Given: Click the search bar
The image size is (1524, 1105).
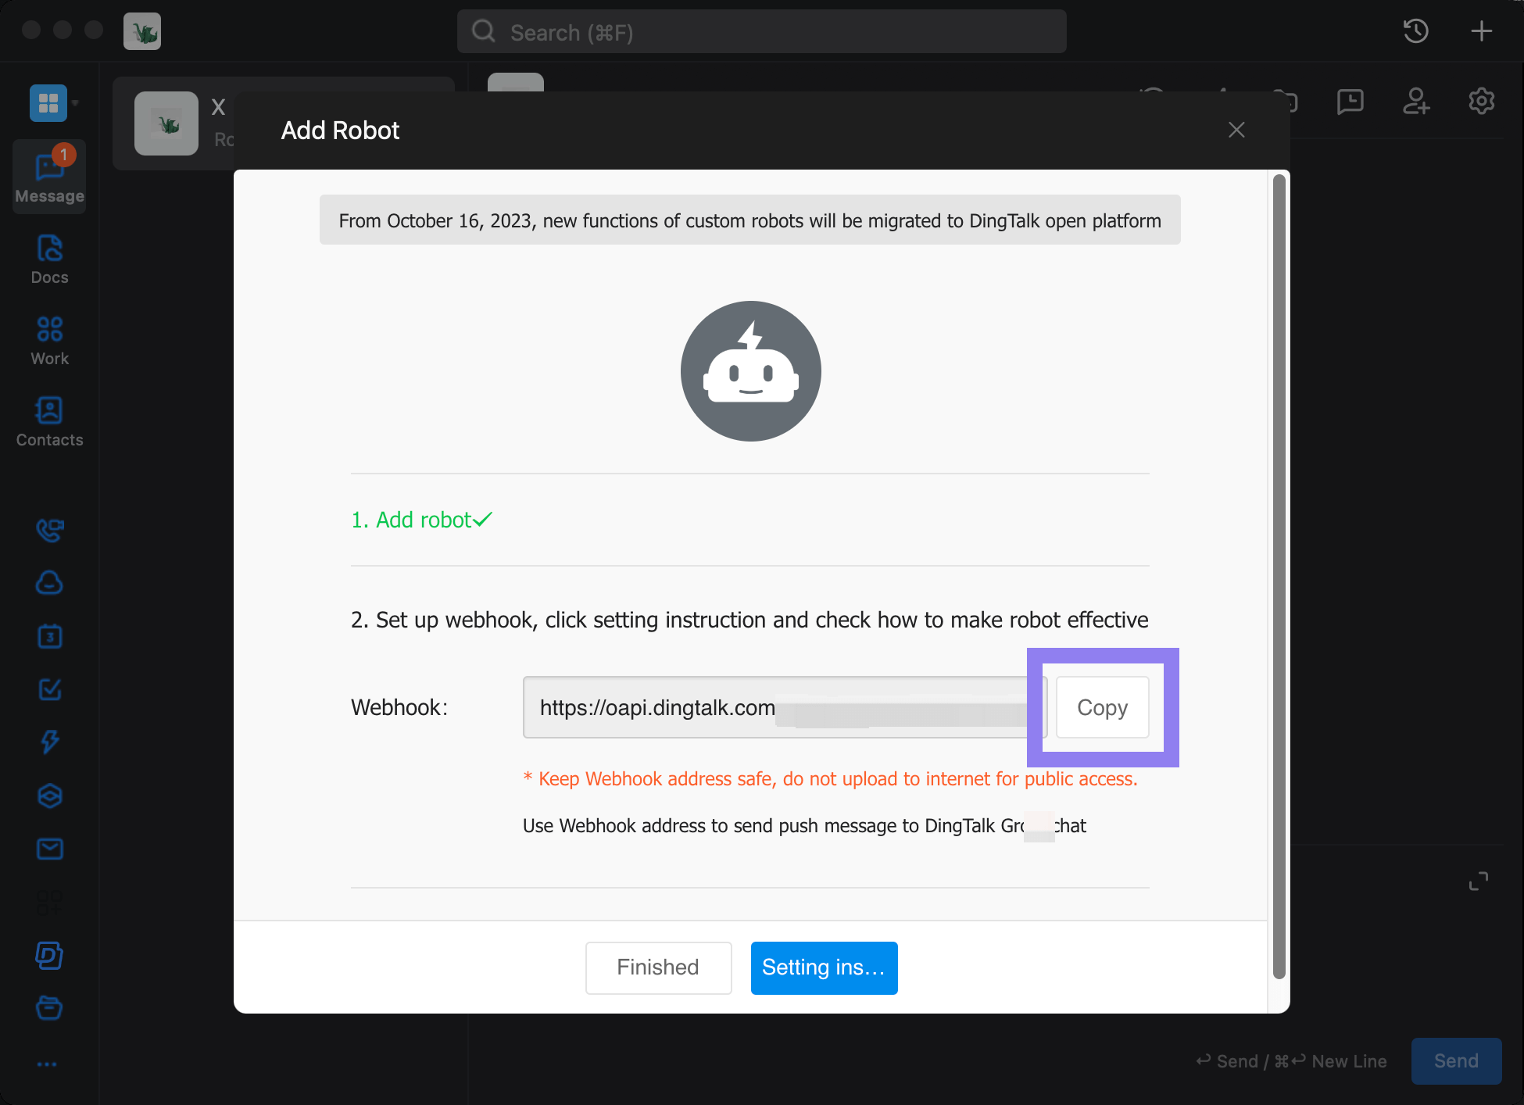Looking at the screenshot, I should [x=762, y=32].
